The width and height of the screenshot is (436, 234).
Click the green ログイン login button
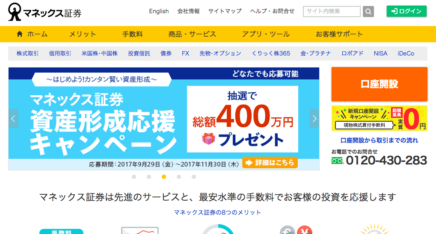point(406,12)
